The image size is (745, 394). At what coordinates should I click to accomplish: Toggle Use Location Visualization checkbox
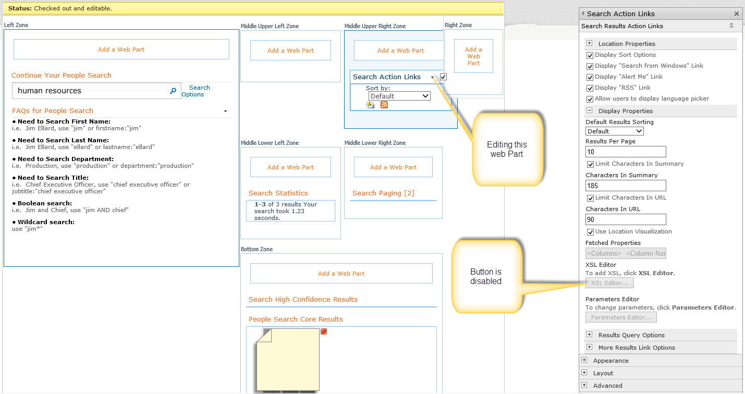(590, 232)
